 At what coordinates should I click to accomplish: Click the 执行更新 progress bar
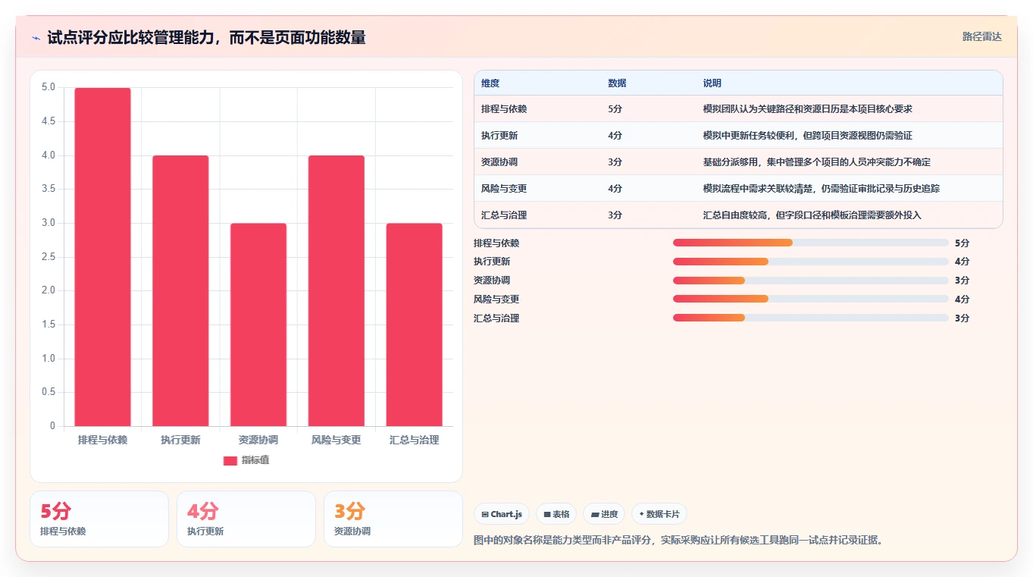[x=811, y=262]
